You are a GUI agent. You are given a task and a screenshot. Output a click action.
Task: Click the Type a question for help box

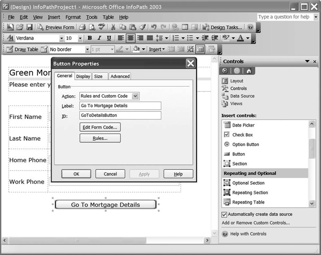tap(285, 17)
